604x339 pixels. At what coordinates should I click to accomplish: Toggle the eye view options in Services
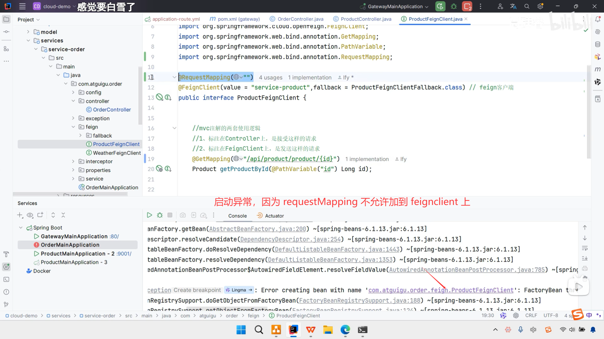point(30,215)
